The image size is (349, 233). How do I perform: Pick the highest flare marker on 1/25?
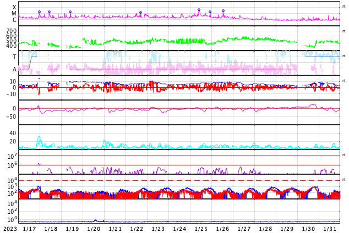point(199,9)
